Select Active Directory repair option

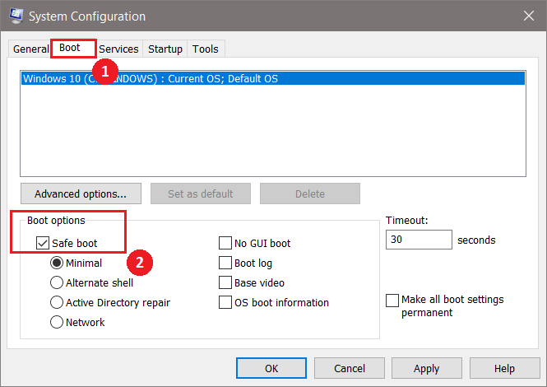click(x=57, y=303)
